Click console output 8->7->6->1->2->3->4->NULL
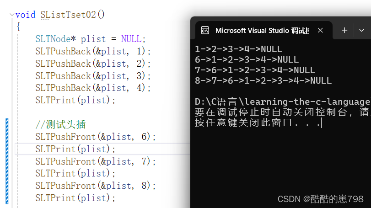The height and width of the screenshot is (208, 371). (263, 80)
